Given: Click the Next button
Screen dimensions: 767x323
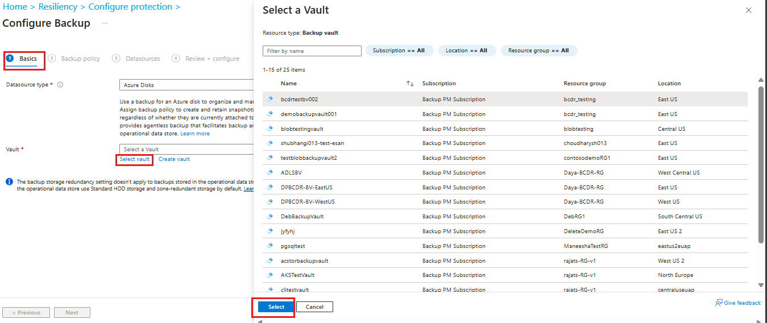Looking at the screenshot, I should tap(72, 313).
